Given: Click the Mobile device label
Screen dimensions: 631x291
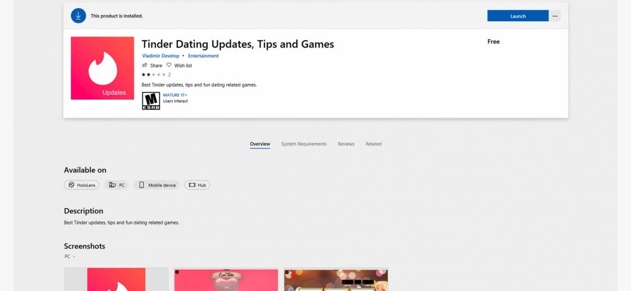Looking at the screenshot, I should 162,185.
